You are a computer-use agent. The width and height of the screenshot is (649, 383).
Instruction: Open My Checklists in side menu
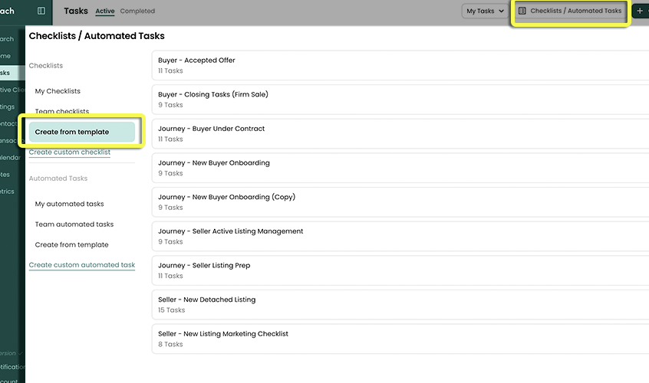click(58, 91)
